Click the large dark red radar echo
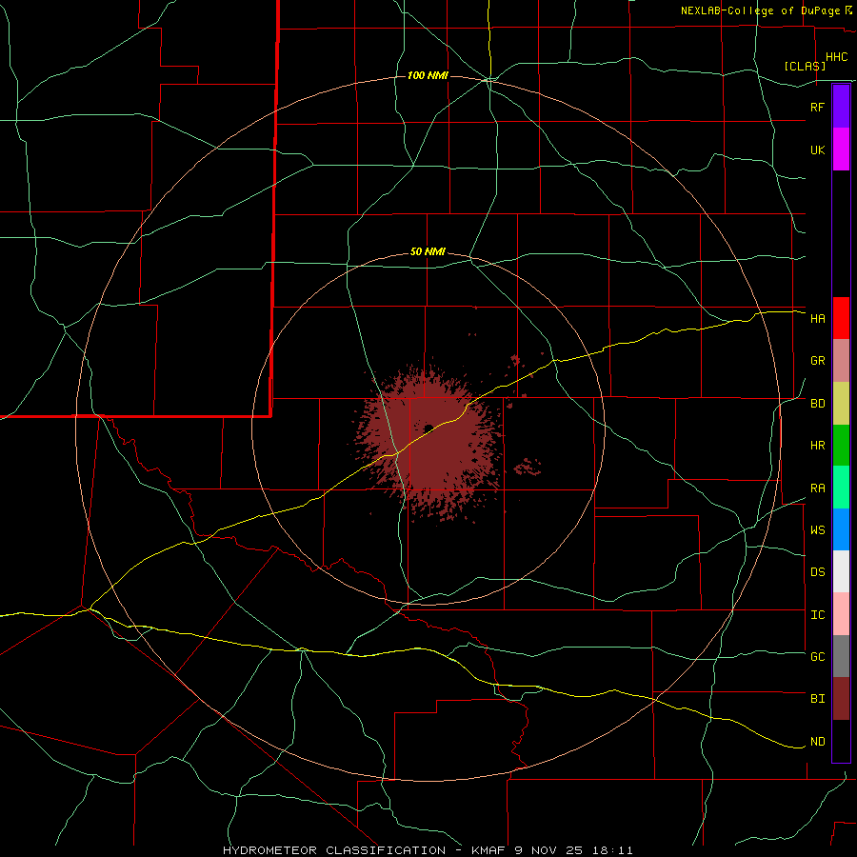 point(429,443)
